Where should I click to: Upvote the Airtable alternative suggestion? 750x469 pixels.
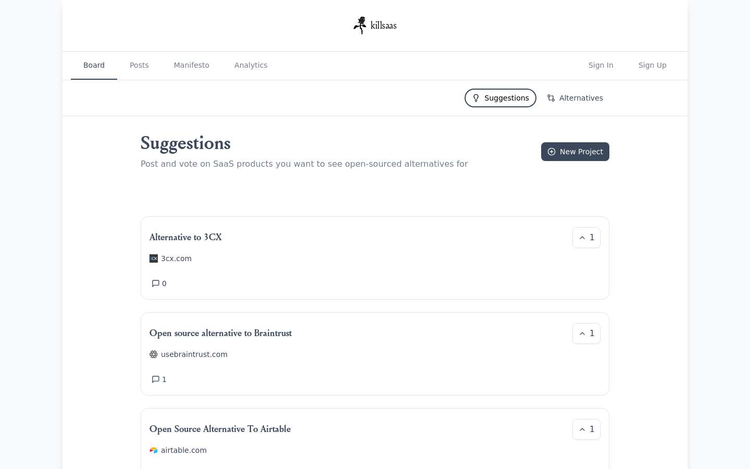click(x=586, y=429)
